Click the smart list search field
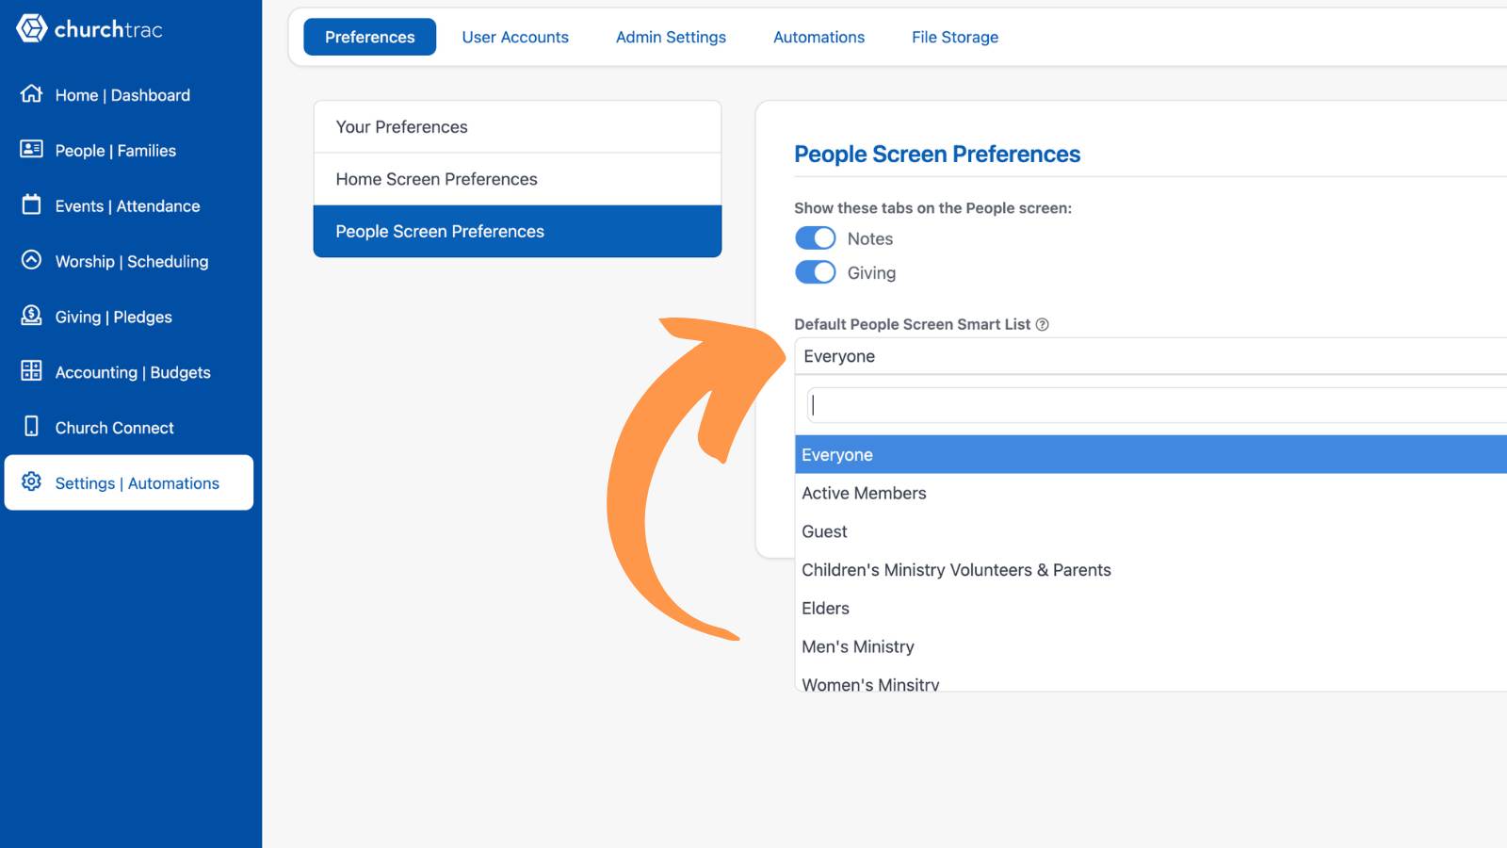1507x848 pixels. 1157,405
